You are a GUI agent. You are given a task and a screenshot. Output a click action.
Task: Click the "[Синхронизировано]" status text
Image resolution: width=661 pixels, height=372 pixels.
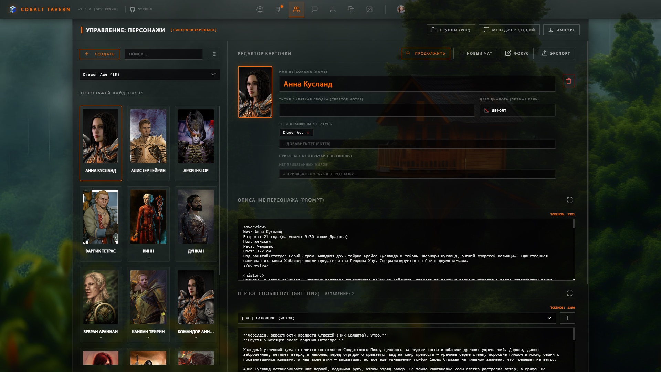[x=194, y=30]
